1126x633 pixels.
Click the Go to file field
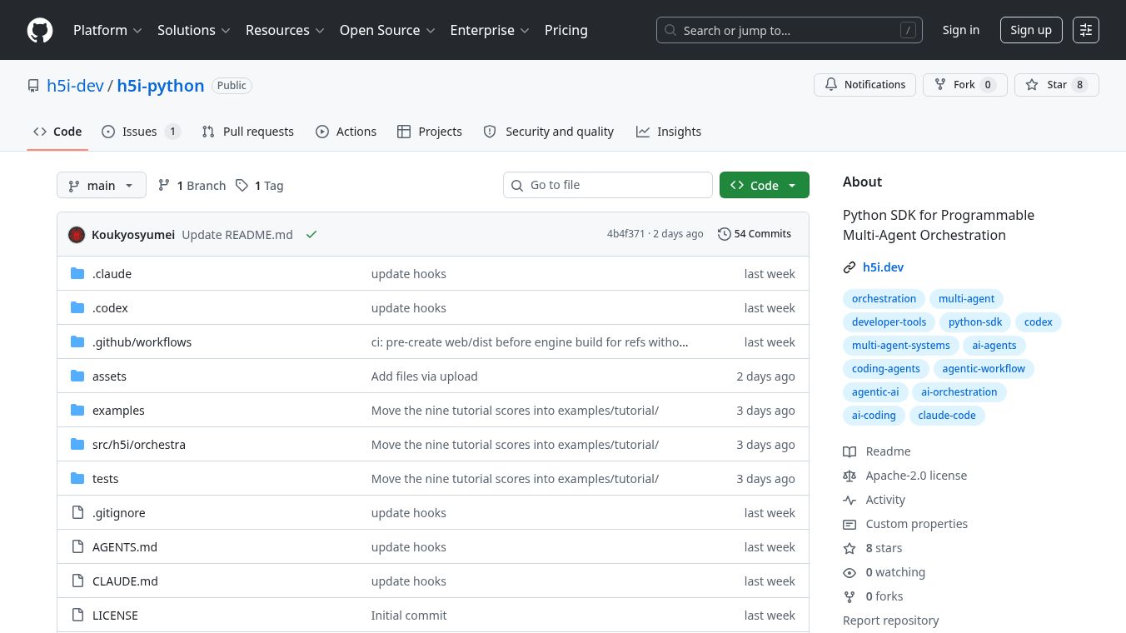click(x=608, y=185)
